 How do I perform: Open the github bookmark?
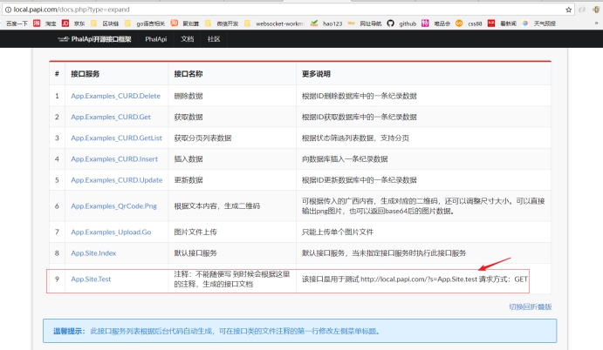coord(401,24)
